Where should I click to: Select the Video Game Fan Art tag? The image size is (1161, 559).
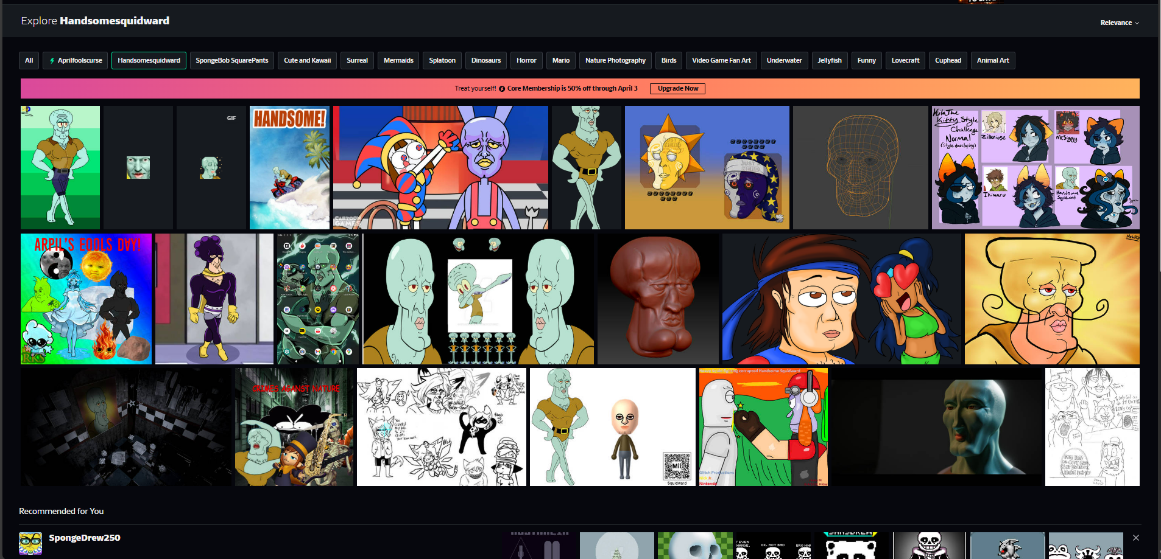click(x=721, y=60)
